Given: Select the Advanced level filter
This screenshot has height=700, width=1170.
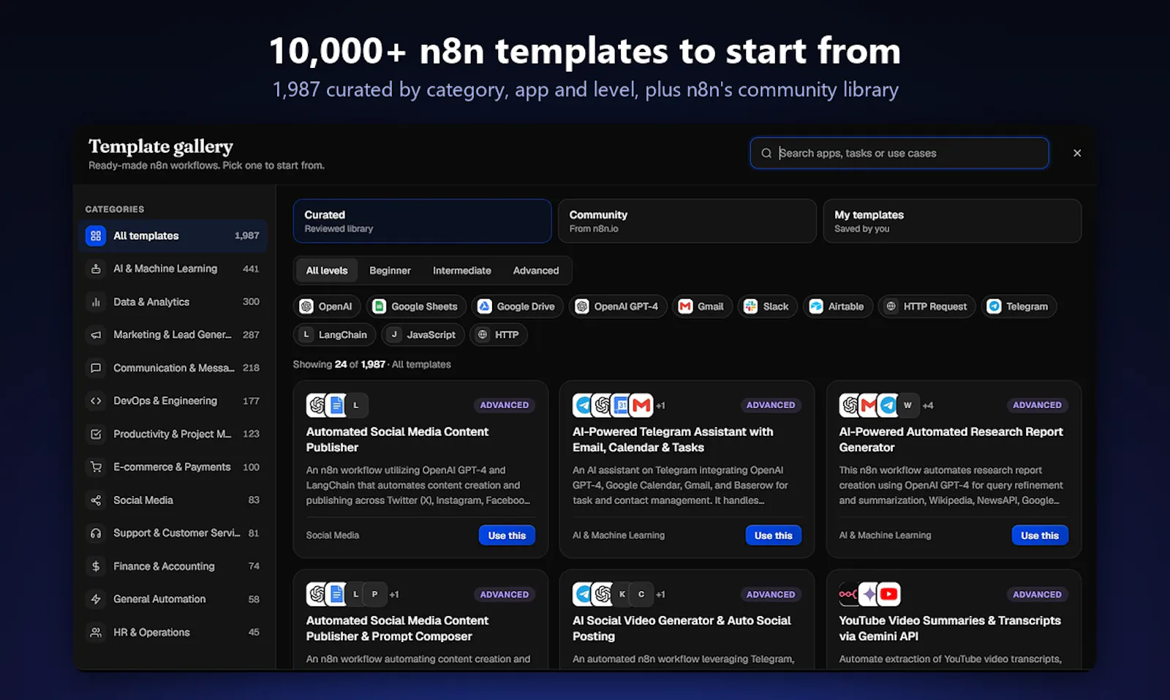Looking at the screenshot, I should (536, 271).
